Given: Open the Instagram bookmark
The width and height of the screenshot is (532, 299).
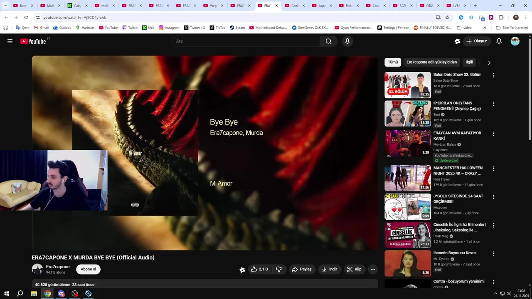Looking at the screenshot, I should [169, 28].
